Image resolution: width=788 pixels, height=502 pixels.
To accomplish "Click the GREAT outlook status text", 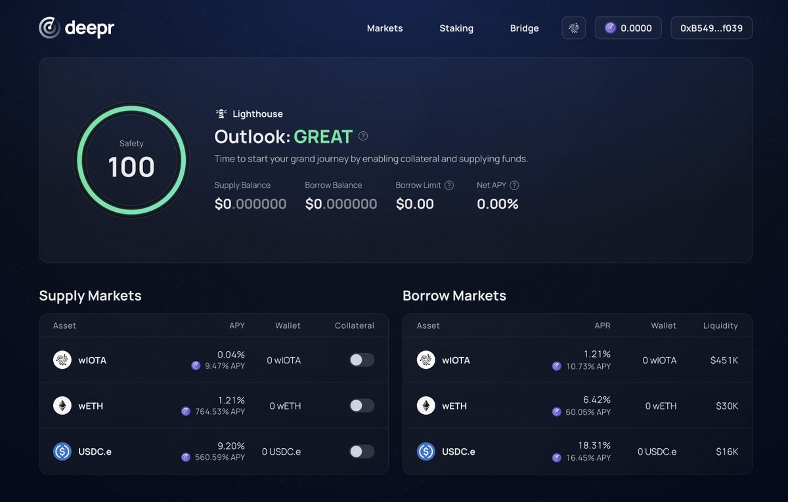I will (323, 136).
